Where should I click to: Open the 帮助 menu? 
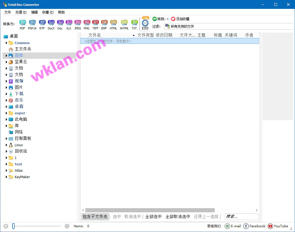pyautogui.click(x=61, y=12)
